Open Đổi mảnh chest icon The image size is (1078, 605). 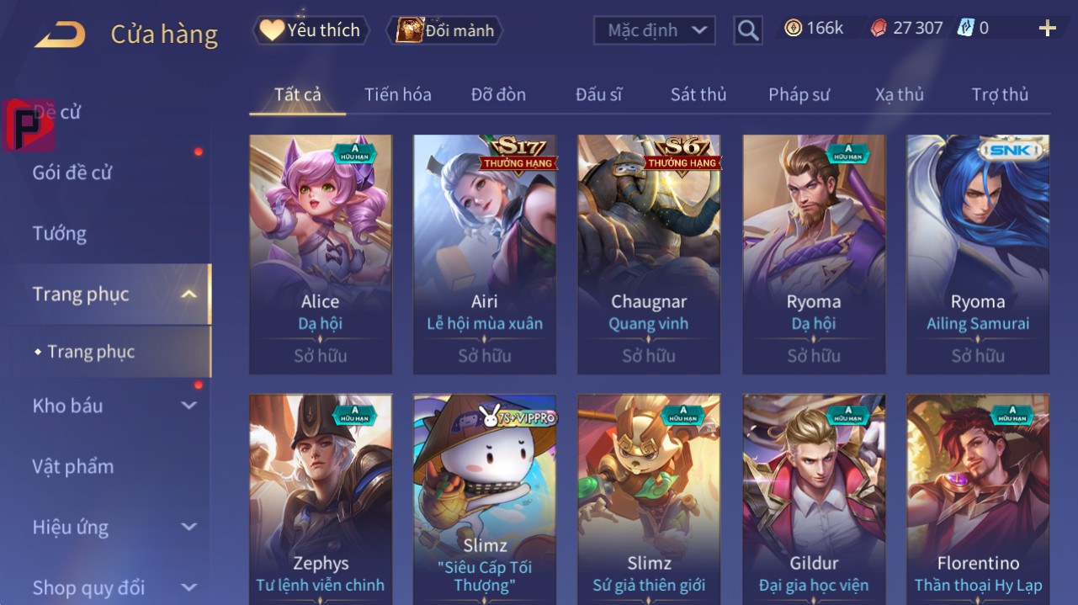click(x=409, y=30)
